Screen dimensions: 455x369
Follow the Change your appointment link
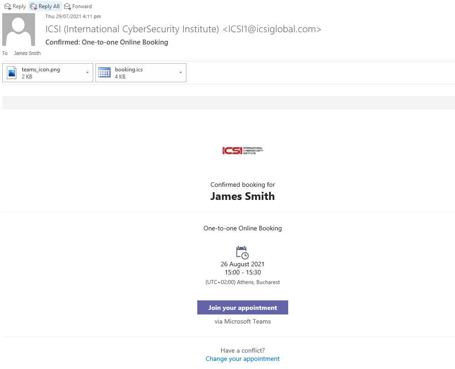[x=243, y=359]
